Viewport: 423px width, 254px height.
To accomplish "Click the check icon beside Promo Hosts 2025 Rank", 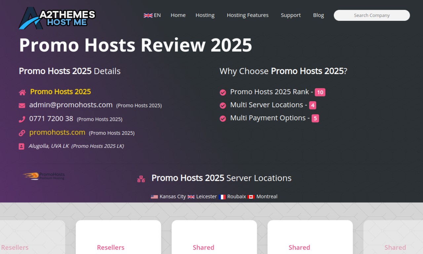I will 223,92.
